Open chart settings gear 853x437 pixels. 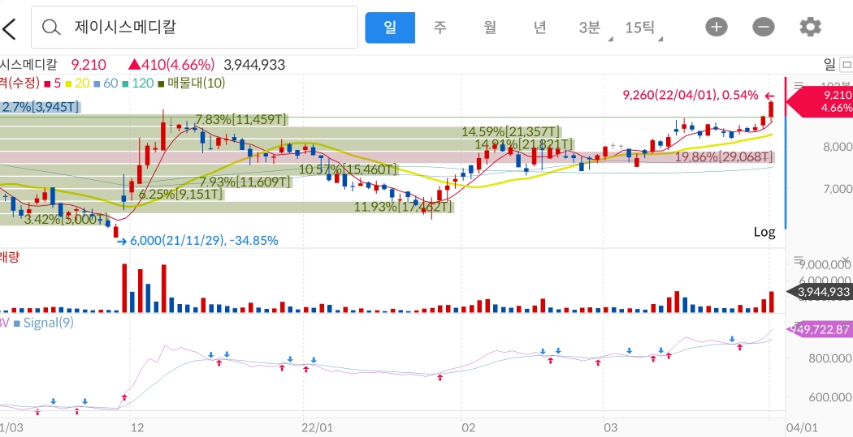(810, 27)
